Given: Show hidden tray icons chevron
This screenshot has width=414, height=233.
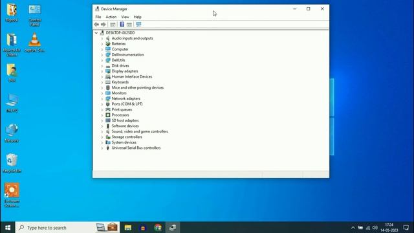Looking at the screenshot, I should point(353,227).
